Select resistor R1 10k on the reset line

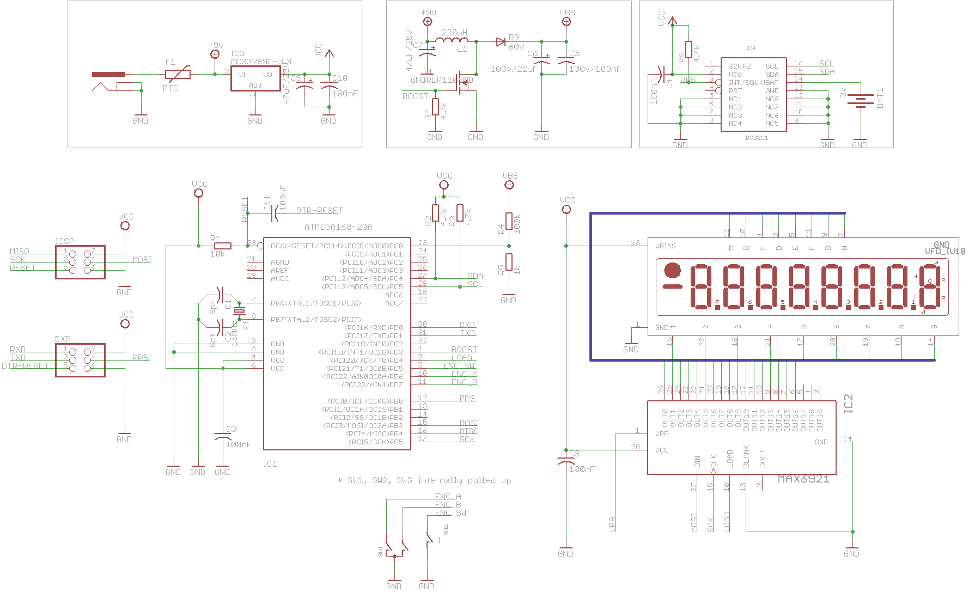pyautogui.click(x=222, y=246)
